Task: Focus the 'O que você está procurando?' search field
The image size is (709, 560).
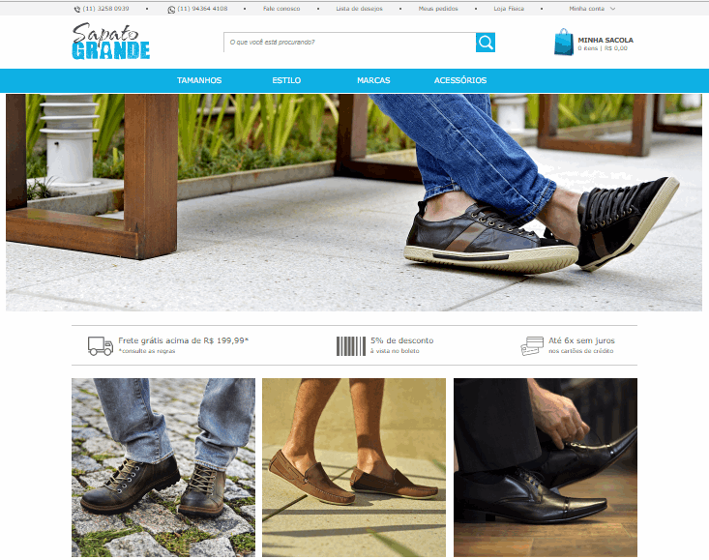Action: tap(349, 42)
